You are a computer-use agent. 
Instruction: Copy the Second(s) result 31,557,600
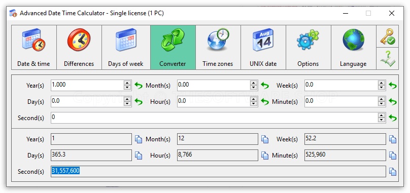tap(392, 172)
